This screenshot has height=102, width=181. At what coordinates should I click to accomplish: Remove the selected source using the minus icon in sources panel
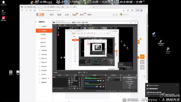pos(72,88)
